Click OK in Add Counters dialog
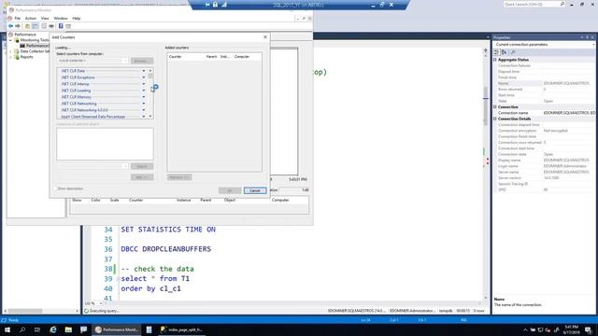This screenshot has height=336, width=598. 230,190
